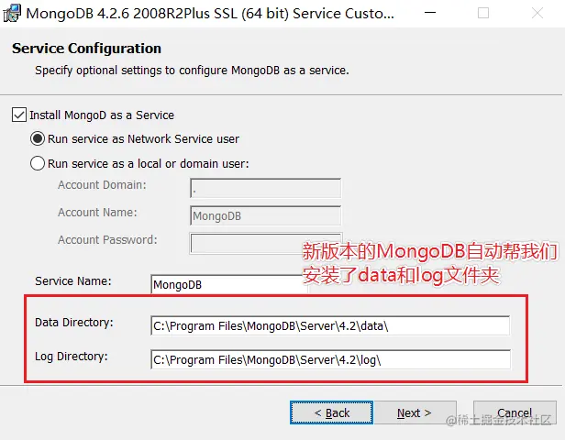Edit the Data Directory path field

point(330,325)
